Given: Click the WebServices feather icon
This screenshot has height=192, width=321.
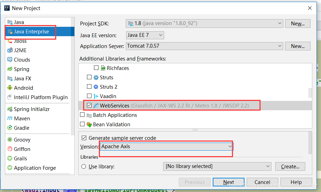Looking at the screenshot, I should (x=96, y=106).
